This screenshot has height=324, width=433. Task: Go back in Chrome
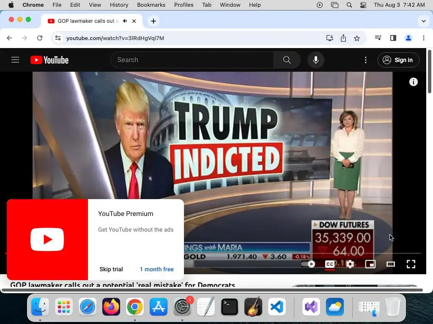[9, 38]
